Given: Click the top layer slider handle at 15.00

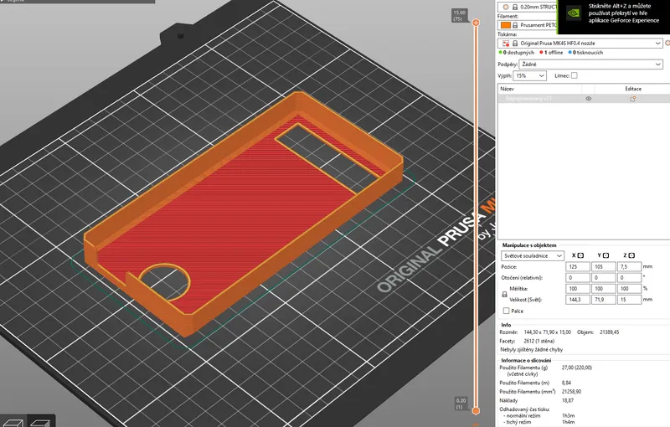Looking at the screenshot, I should 476,23.
